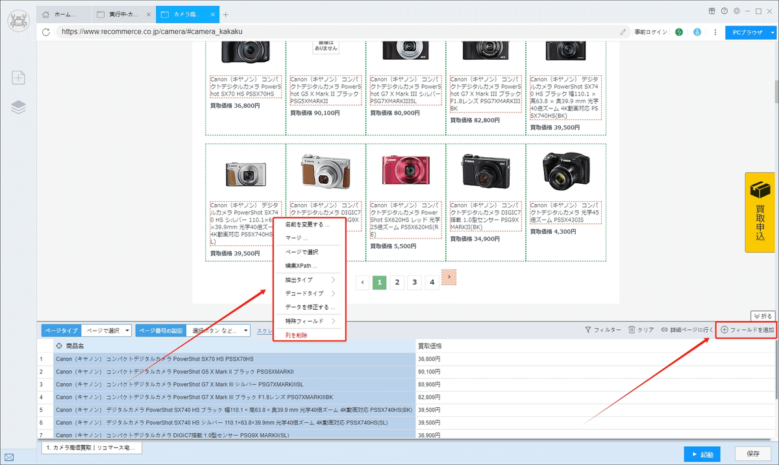Close the 実行中 tab
The width and height of the screenshot is (779, 465).
(x=148, y=14)
